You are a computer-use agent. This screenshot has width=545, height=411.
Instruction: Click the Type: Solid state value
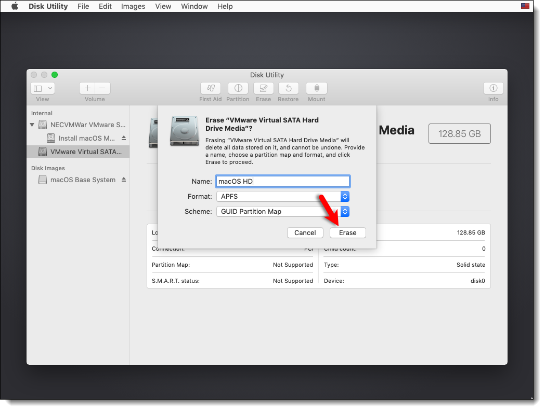[471, 265]
